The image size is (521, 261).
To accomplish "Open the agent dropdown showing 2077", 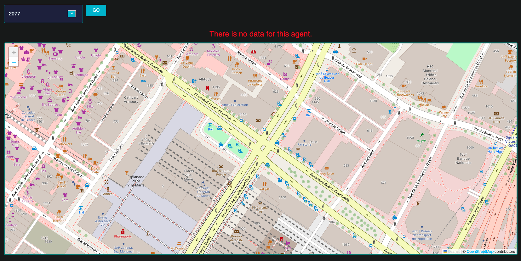I will pyautogui.click(x=43, y=14).
